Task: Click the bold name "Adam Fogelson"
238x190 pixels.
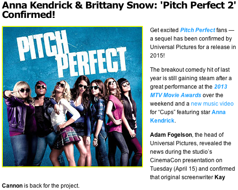Action: (x=171, y=135)
